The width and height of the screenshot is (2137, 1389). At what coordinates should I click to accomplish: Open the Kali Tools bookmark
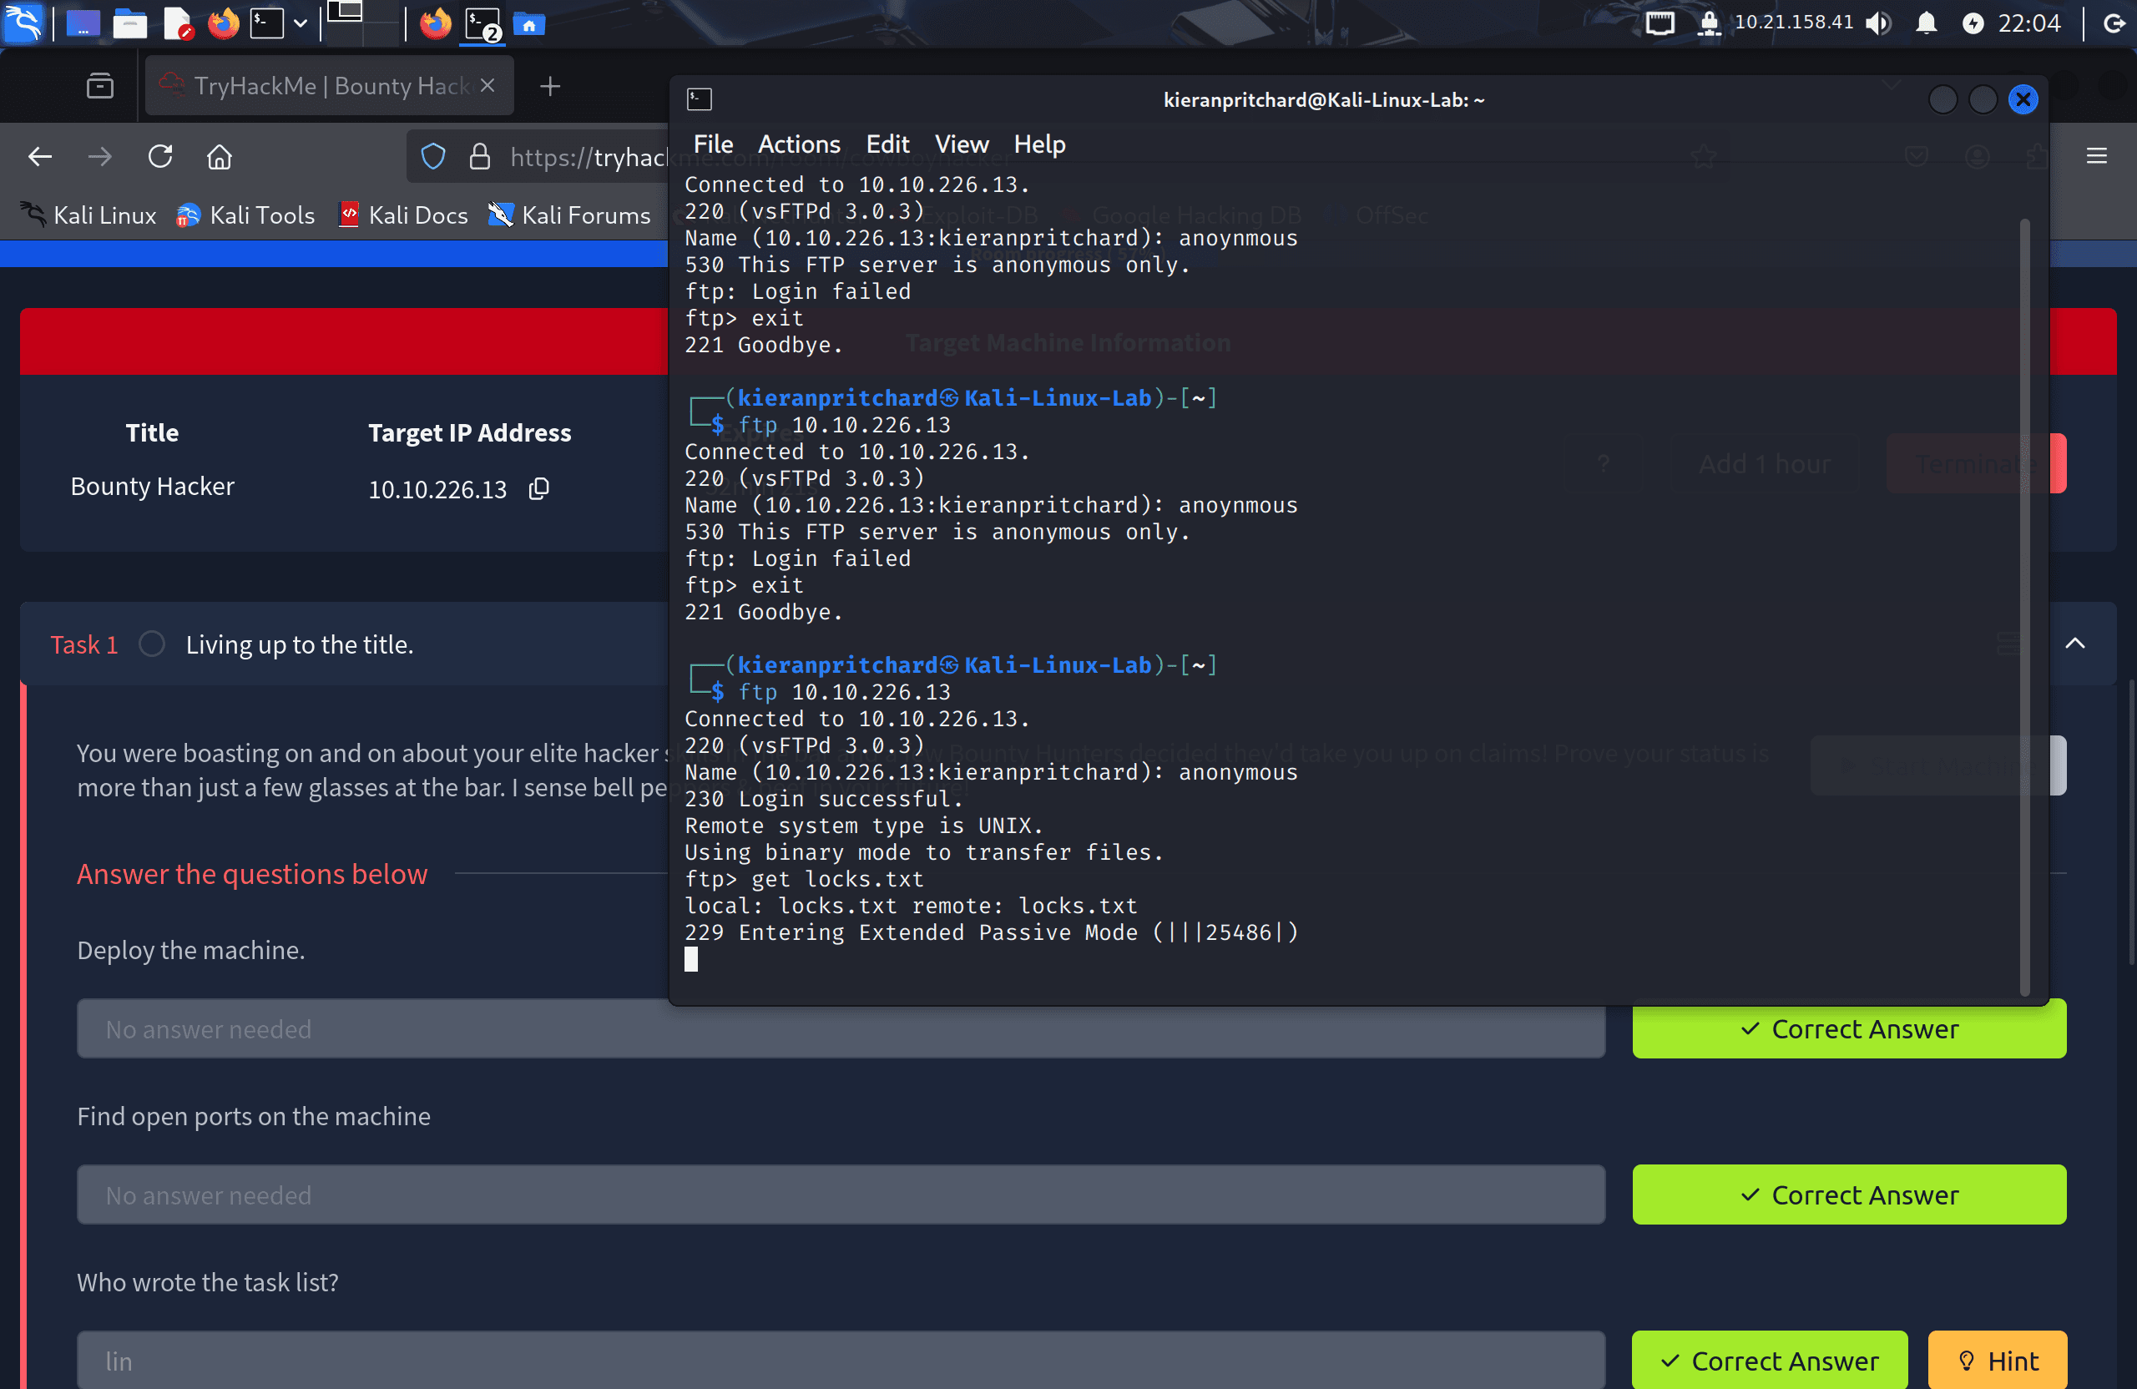click(x=245, y=215)
